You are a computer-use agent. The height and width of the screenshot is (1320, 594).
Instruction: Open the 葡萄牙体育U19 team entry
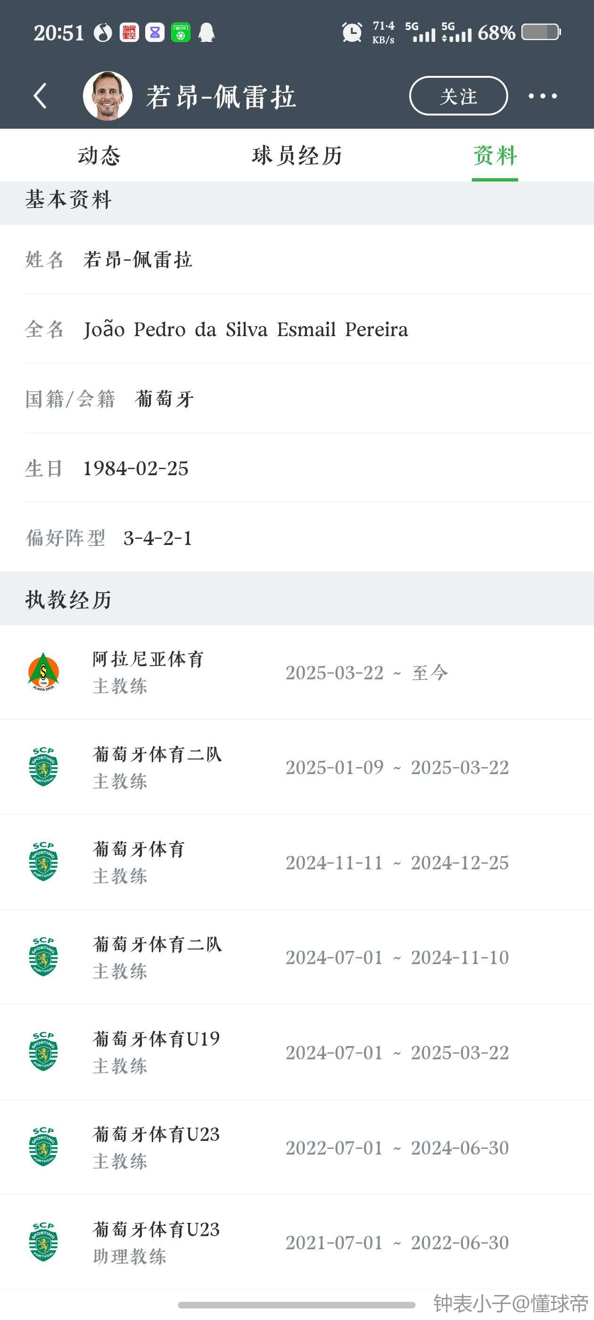(x=157, y=1039)
